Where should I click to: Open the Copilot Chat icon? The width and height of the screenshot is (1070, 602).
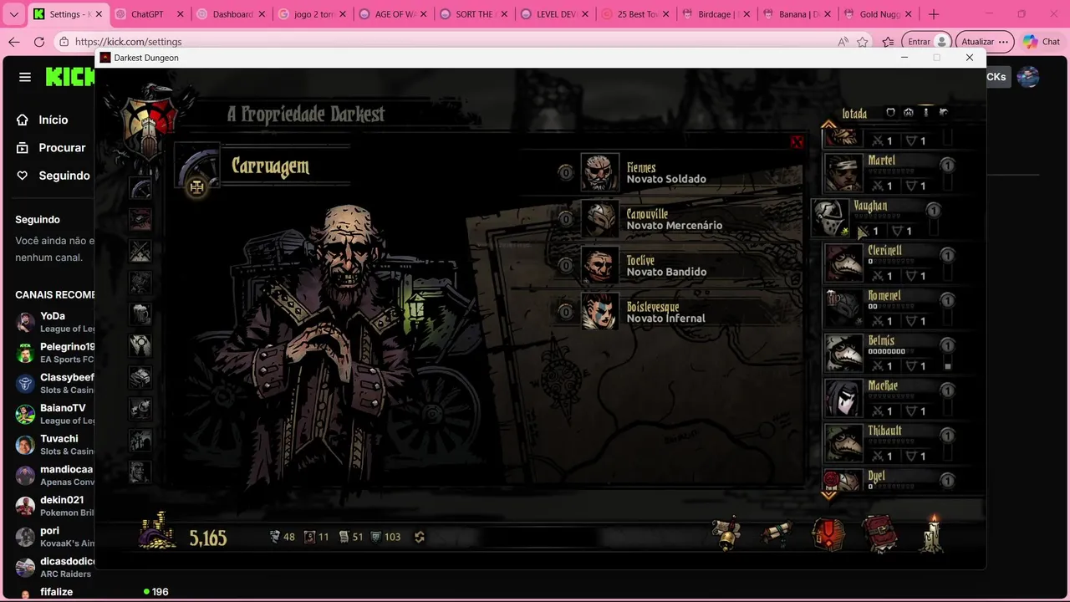[x=1041, y=42]
